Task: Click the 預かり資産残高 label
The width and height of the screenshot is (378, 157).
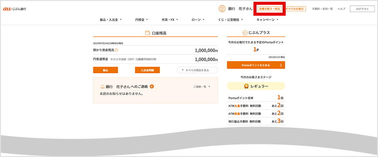Action: 104,50
